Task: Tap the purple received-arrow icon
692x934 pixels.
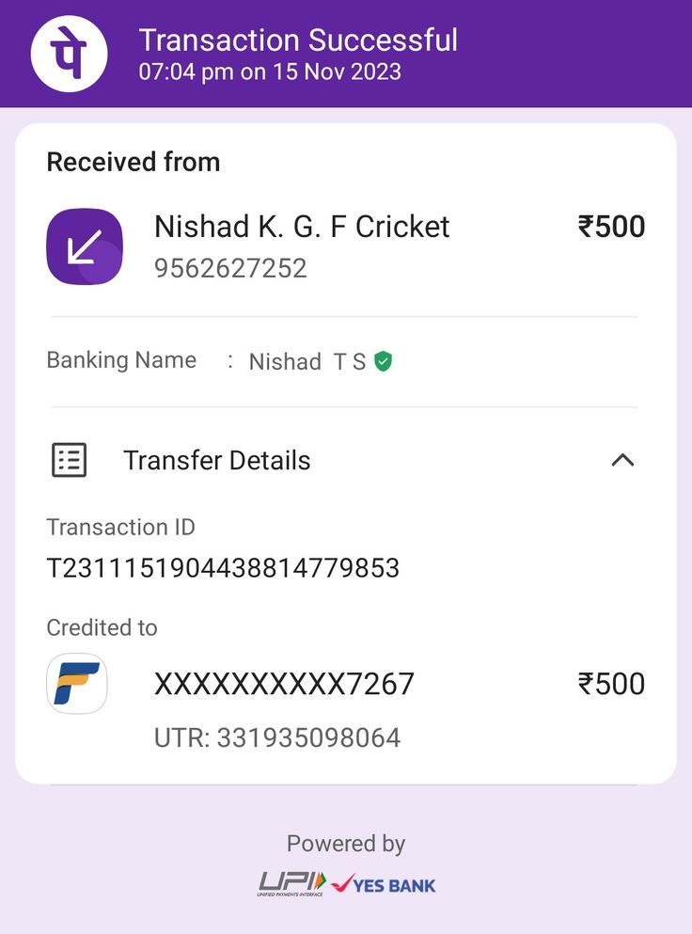Action: (85, 246)
